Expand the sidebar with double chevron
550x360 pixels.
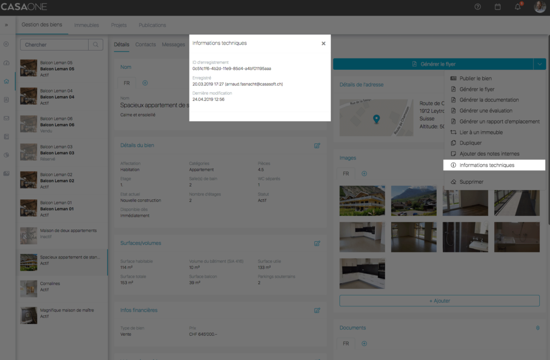(x=6, y=25)
